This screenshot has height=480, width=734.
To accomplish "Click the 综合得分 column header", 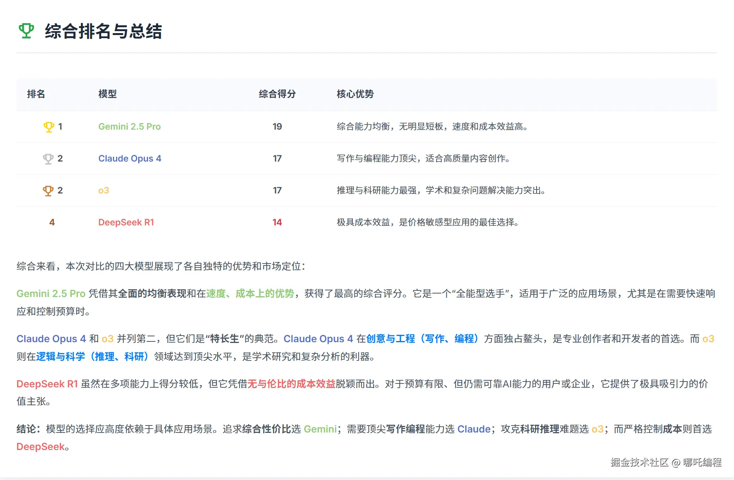I will [277, 94].
